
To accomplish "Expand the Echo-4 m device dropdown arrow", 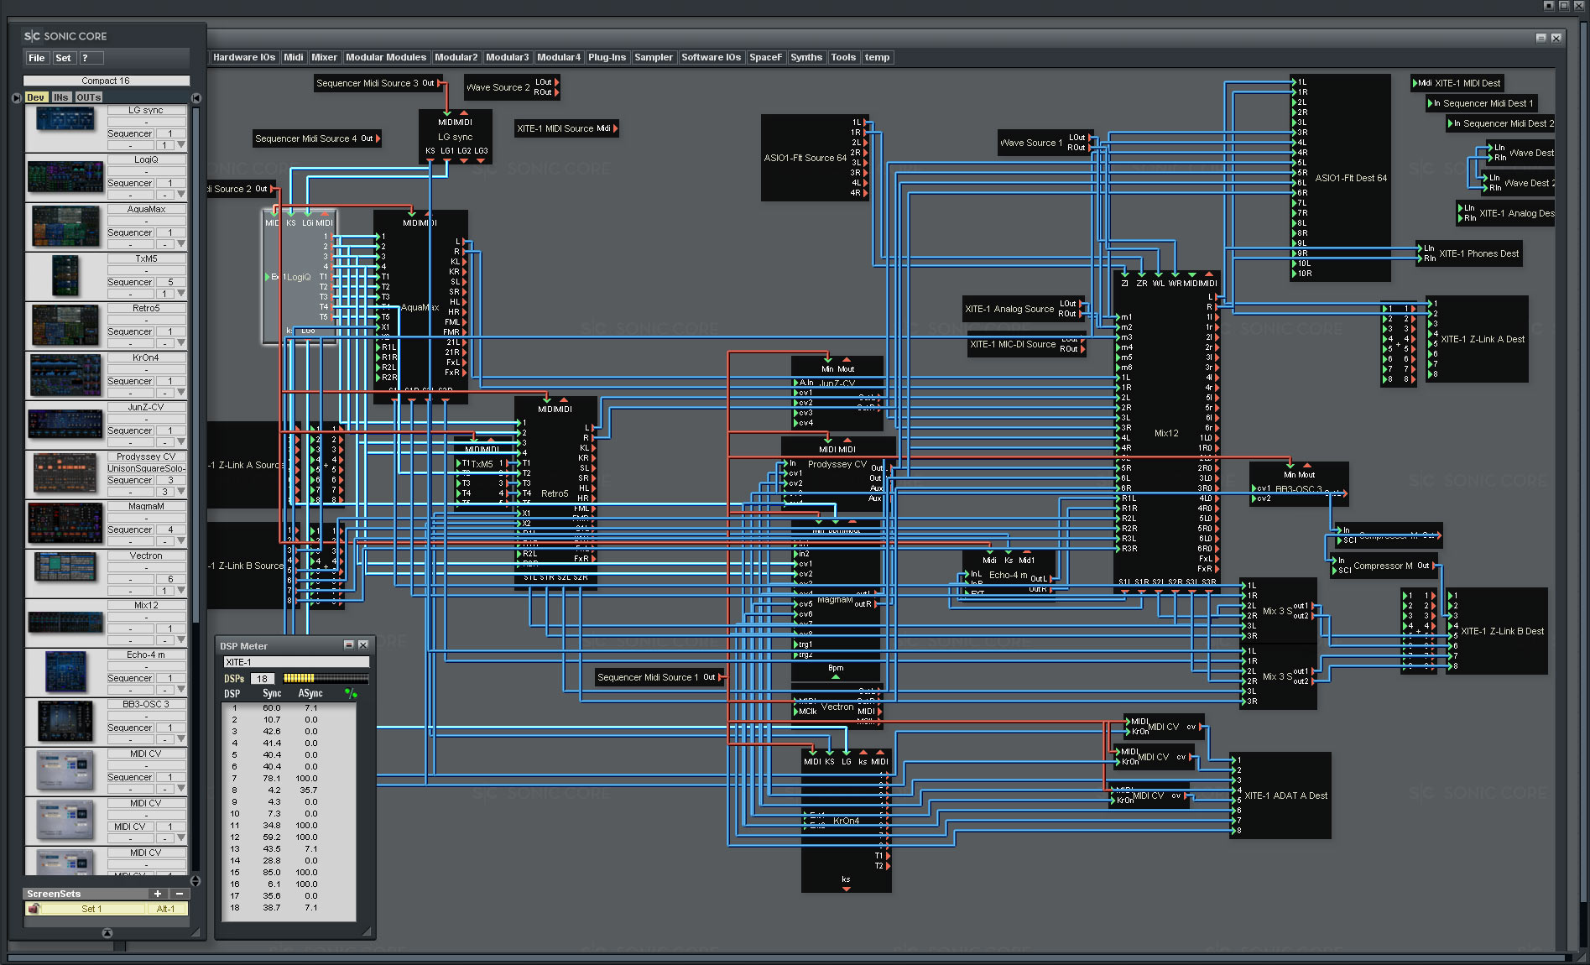I will pos(181,690).
